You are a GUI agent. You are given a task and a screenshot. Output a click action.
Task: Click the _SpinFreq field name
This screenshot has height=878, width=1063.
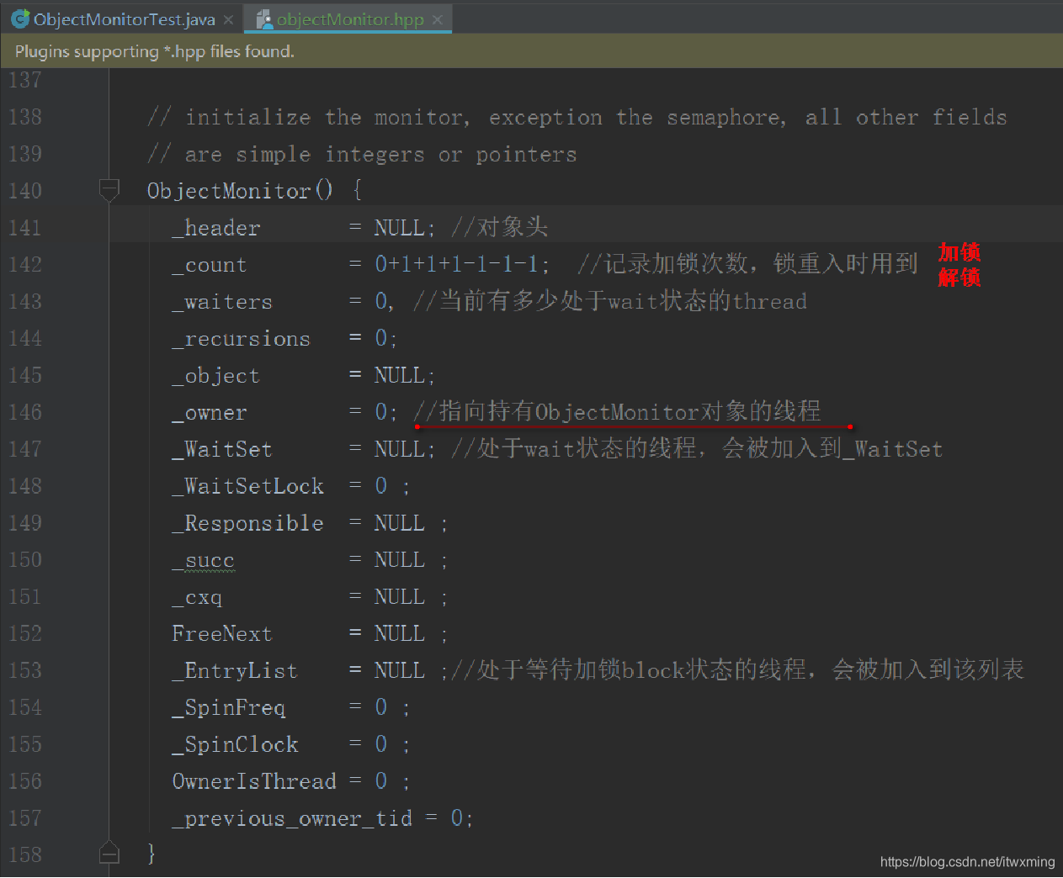point(229,707)
